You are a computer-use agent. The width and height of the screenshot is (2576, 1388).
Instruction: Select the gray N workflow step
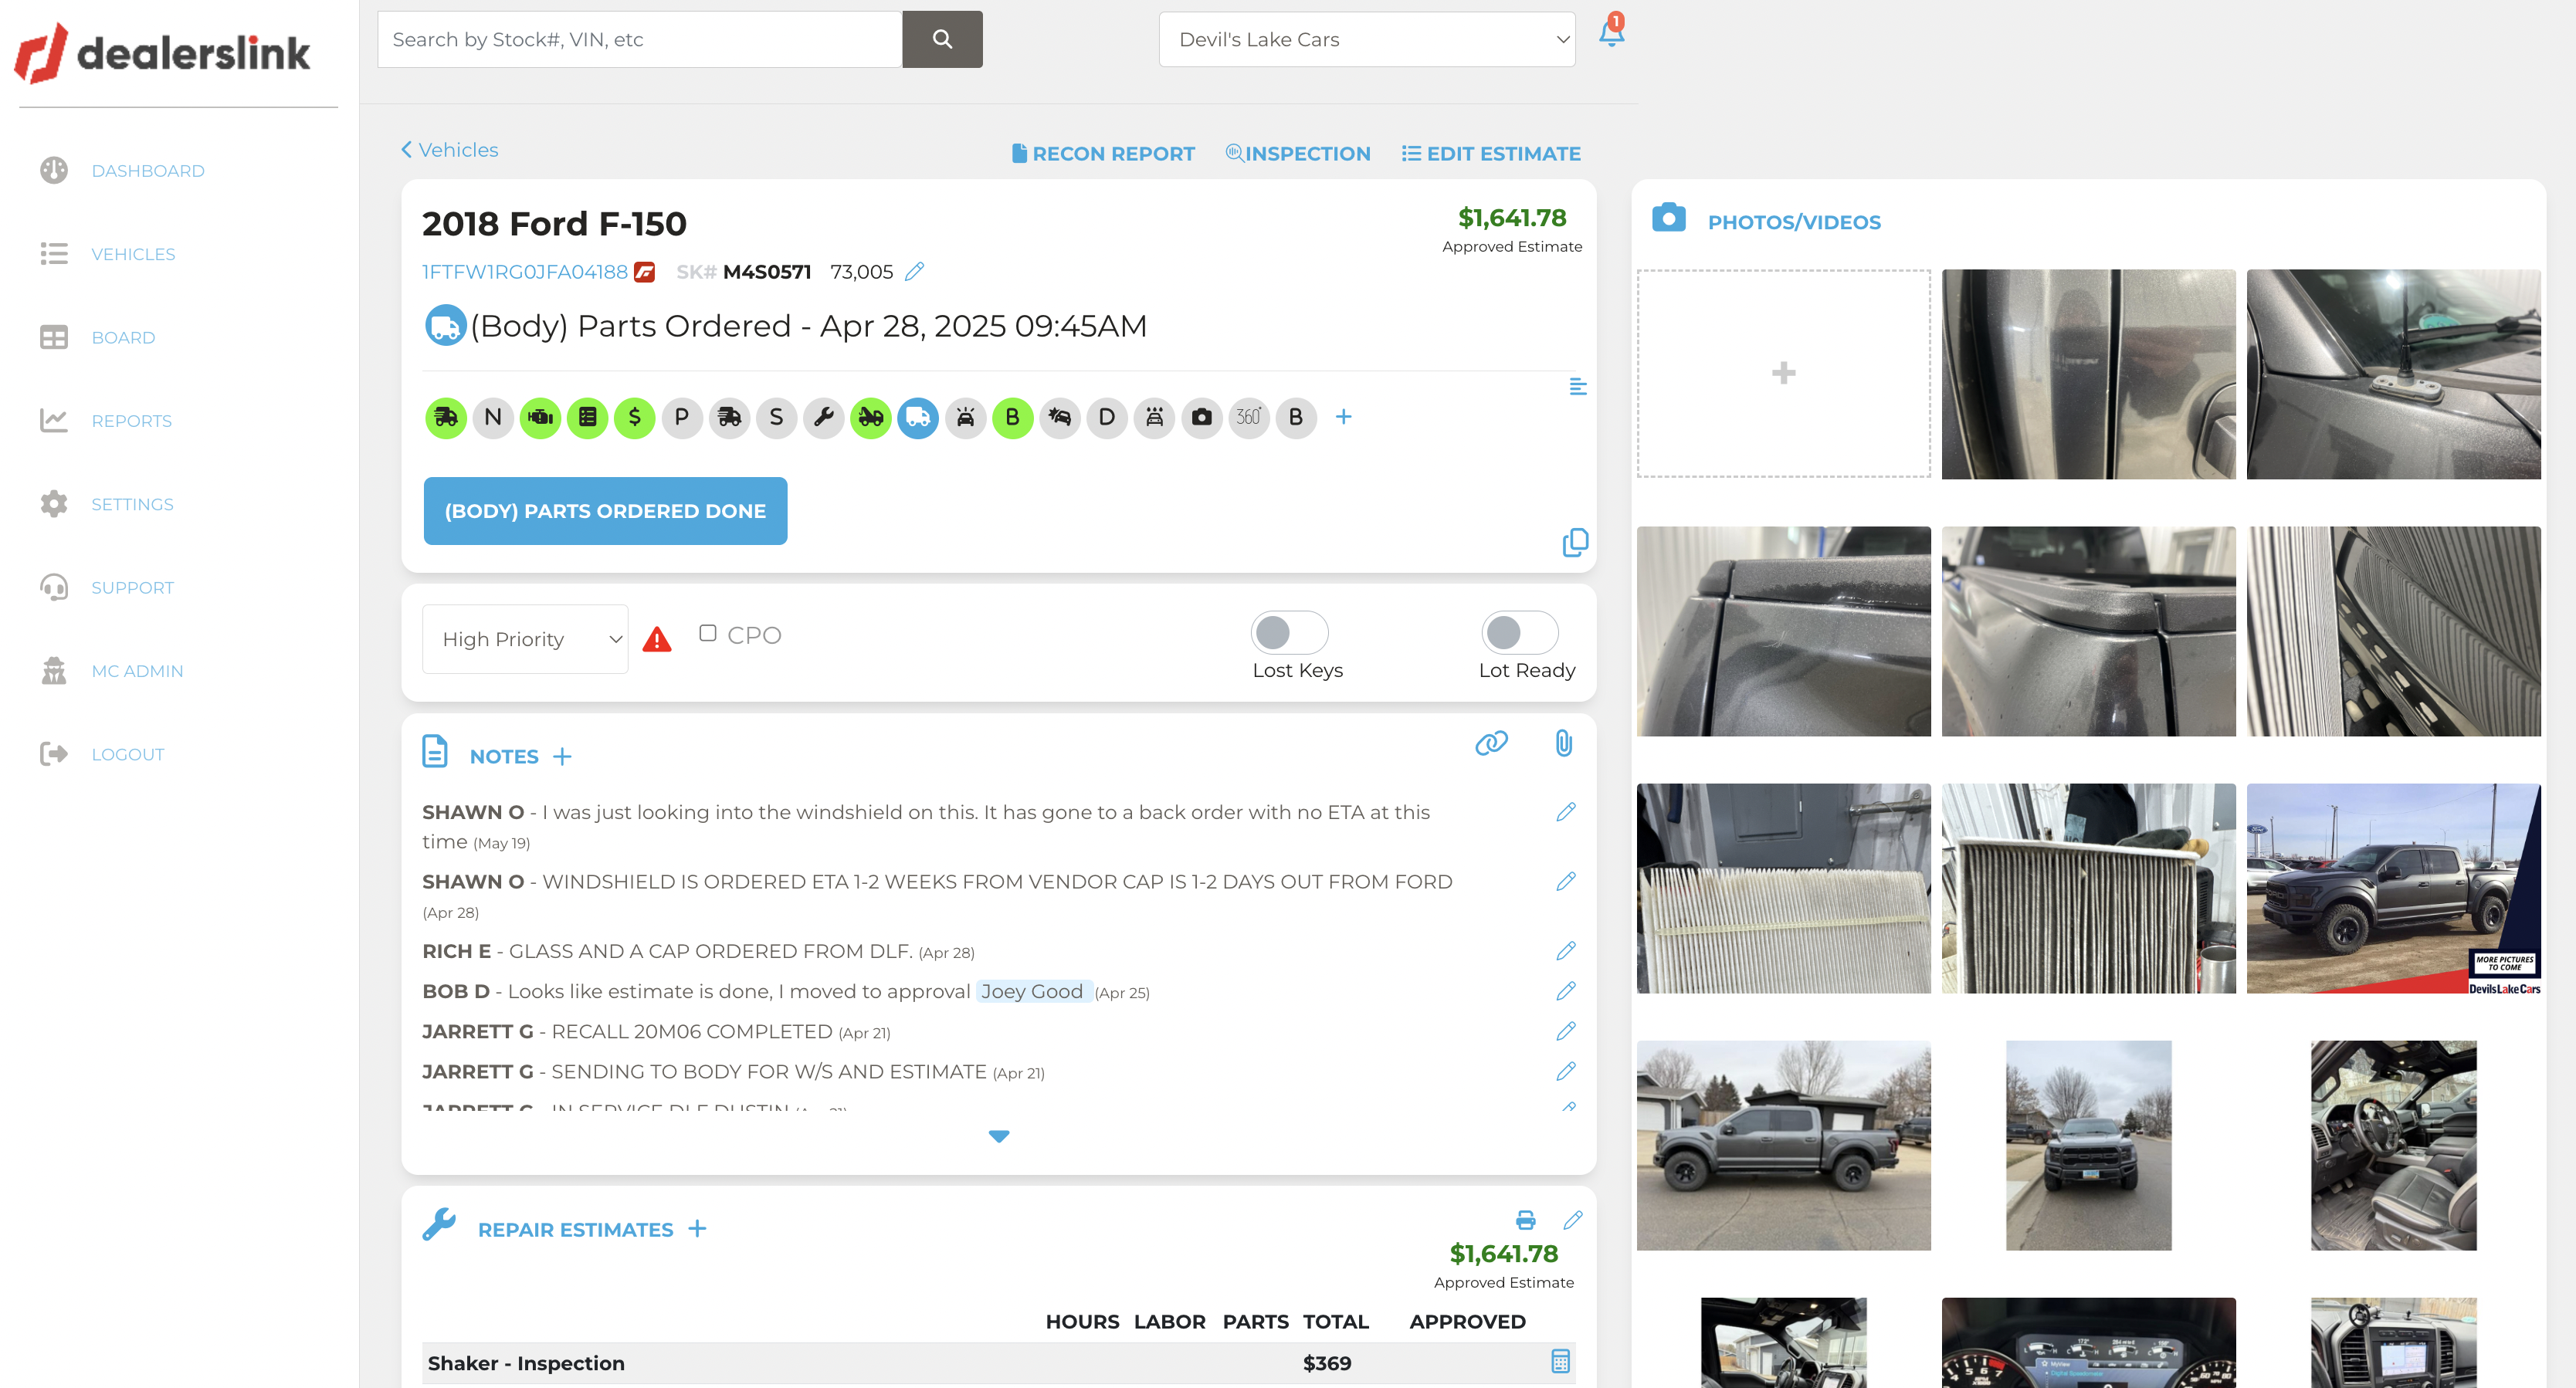pos(493,417)
